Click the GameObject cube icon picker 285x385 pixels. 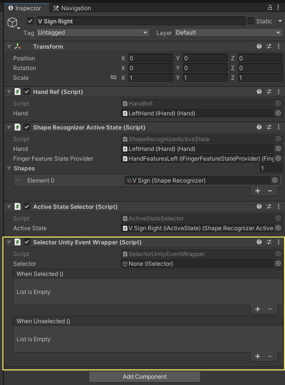pos(13,23)
